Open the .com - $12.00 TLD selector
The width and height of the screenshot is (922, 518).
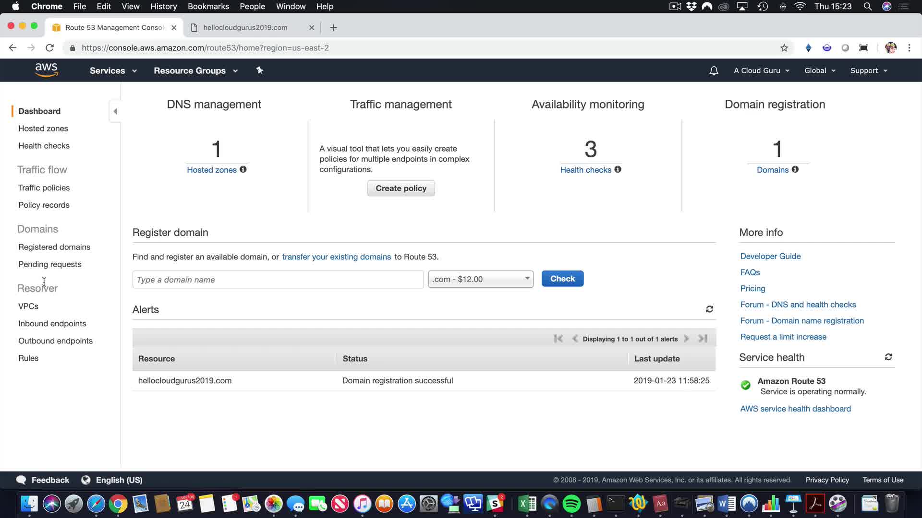(480, 279)
